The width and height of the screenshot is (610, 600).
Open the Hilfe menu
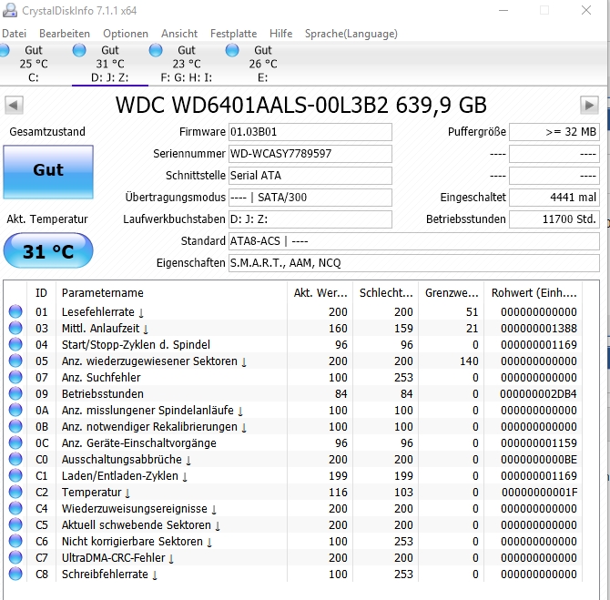281,34
